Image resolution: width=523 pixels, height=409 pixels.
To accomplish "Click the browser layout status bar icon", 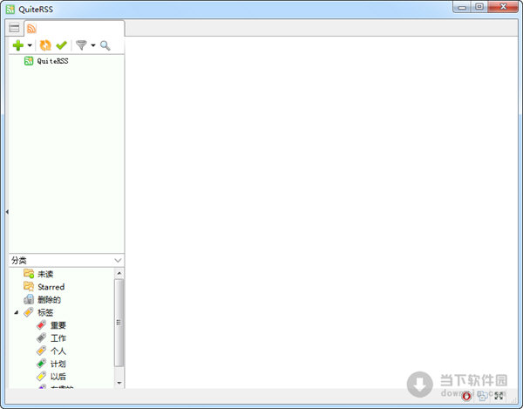I will pos(482,396).
